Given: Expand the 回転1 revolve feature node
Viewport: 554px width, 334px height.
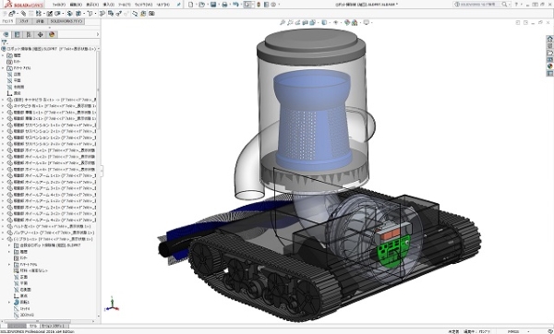Looking at the screenshot, I should point(9,303).
